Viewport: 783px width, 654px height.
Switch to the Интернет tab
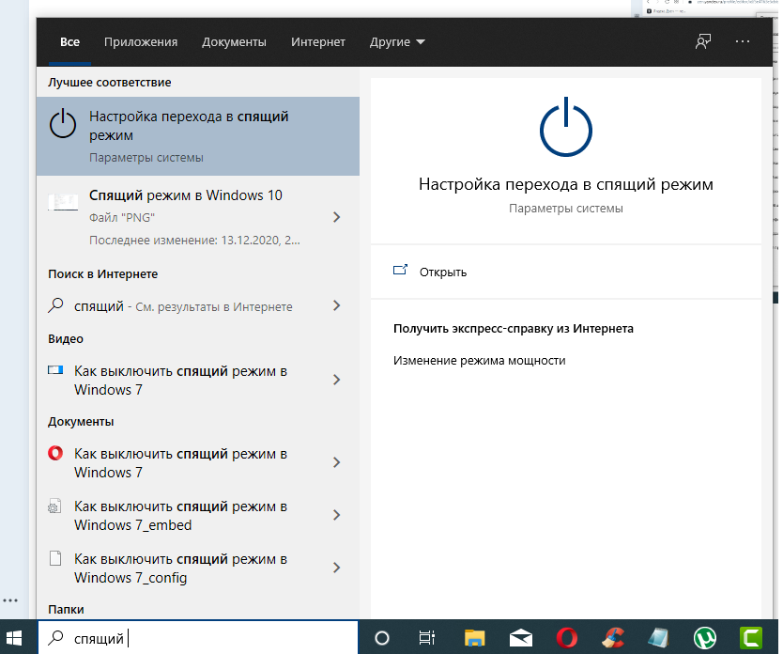pos(318,42)
